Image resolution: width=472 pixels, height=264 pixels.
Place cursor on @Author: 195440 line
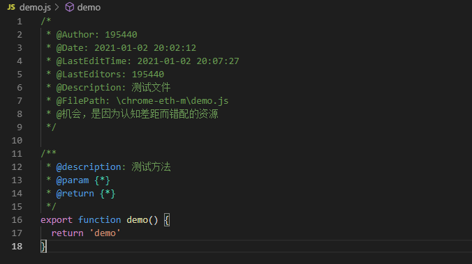(x=96, y=35)
